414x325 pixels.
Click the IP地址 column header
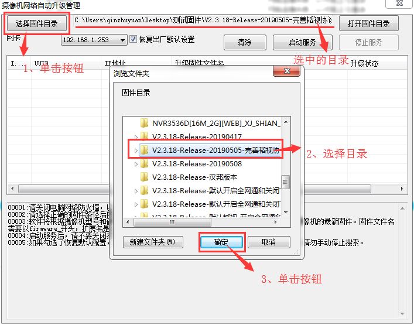click(x=115, y=63)
